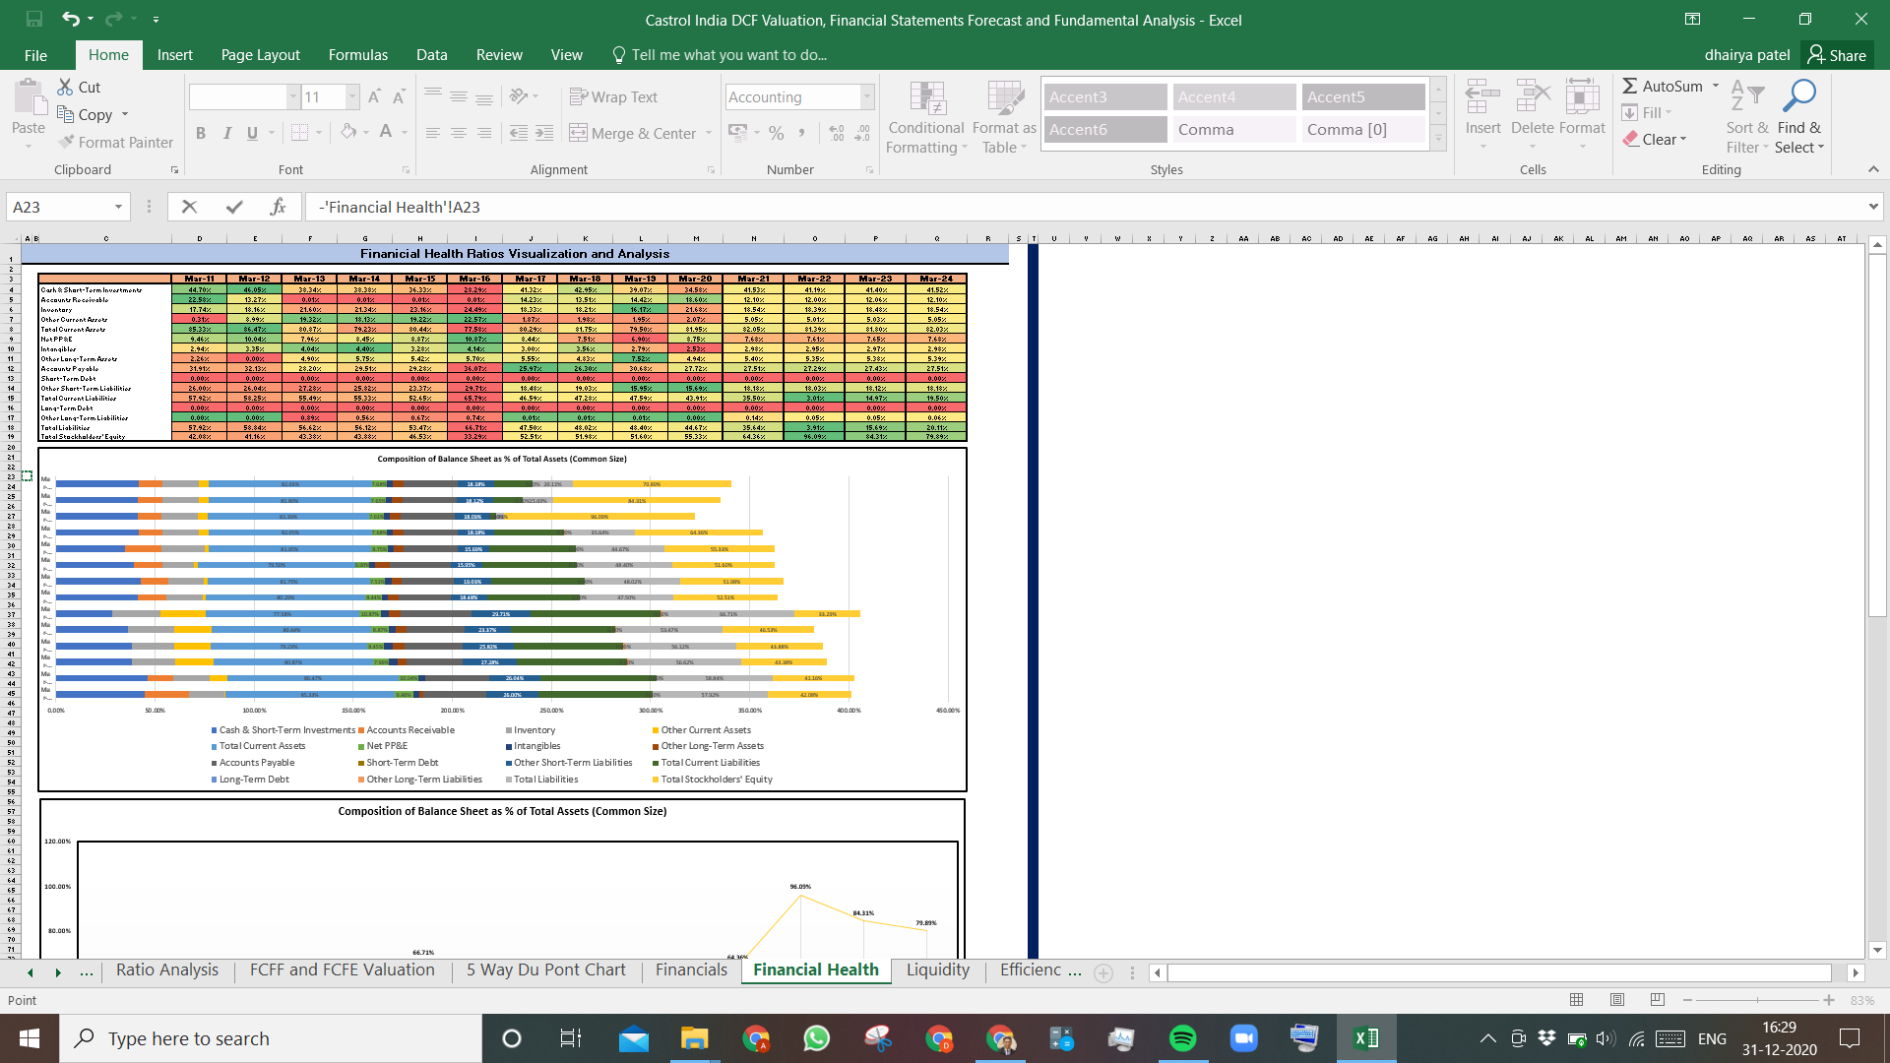Click AutoSum sigma icon

[x=1630, y=87]
